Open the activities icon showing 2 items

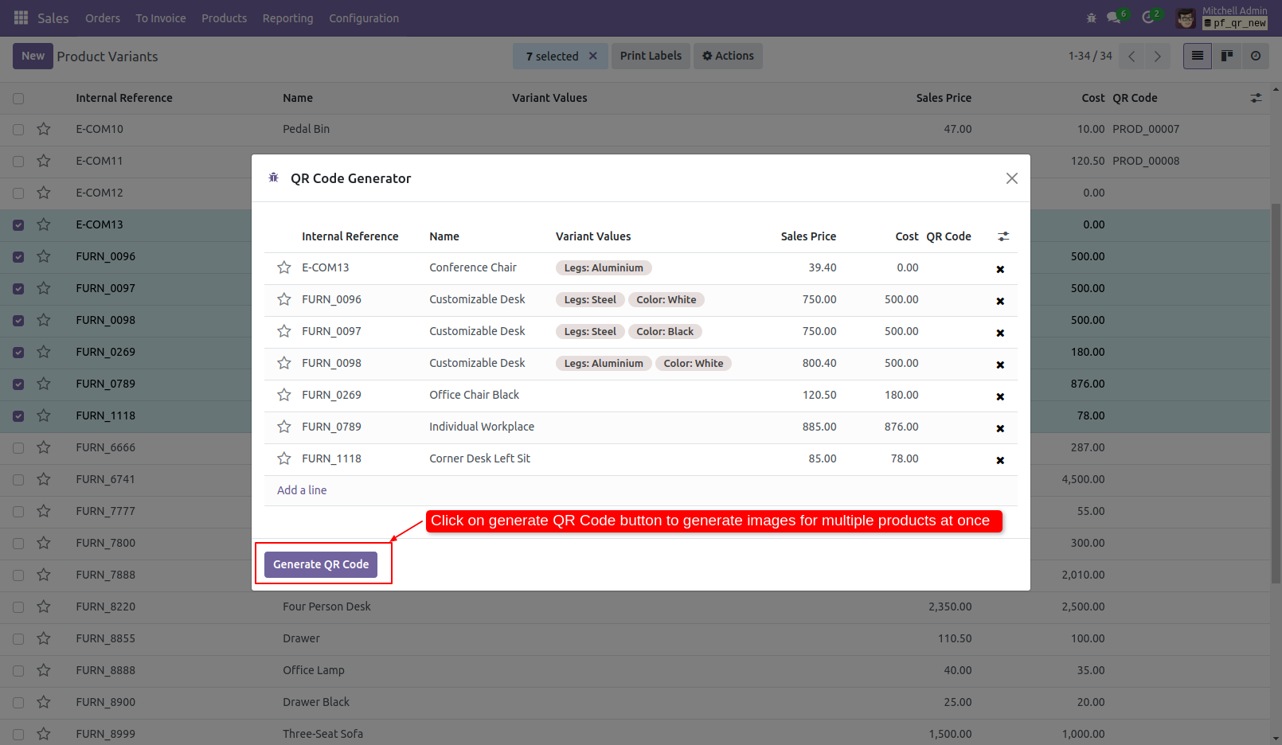[x=1147, y=18]
